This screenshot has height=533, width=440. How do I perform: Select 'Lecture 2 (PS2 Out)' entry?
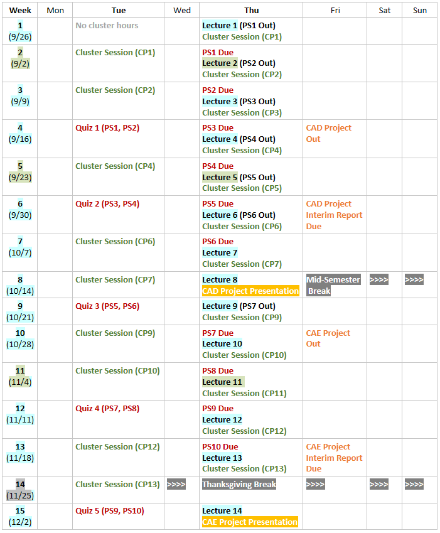(x=239, y=63)
